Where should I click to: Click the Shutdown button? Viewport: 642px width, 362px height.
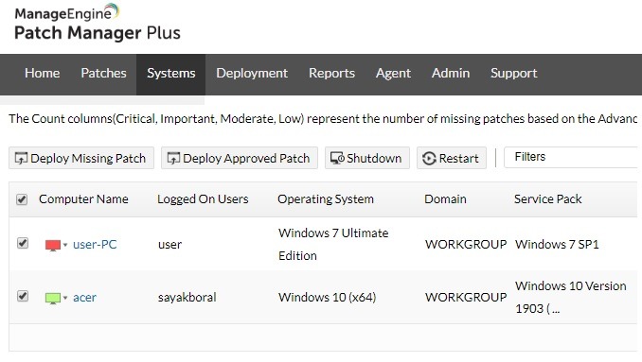[x=366, y=158]
